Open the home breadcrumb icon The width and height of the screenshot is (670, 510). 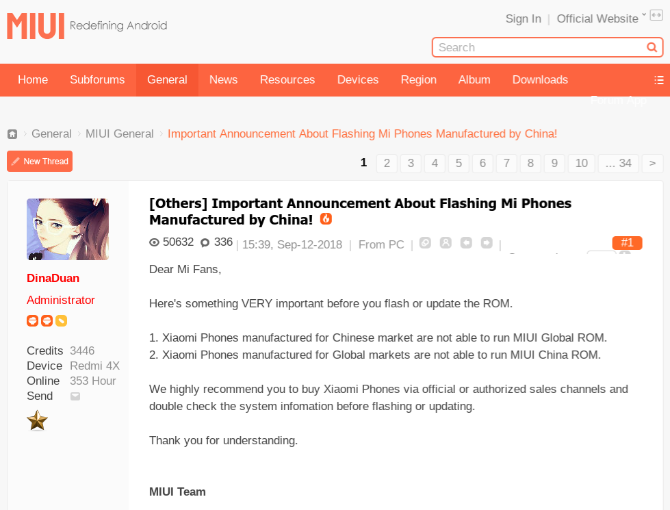[12, 134]
